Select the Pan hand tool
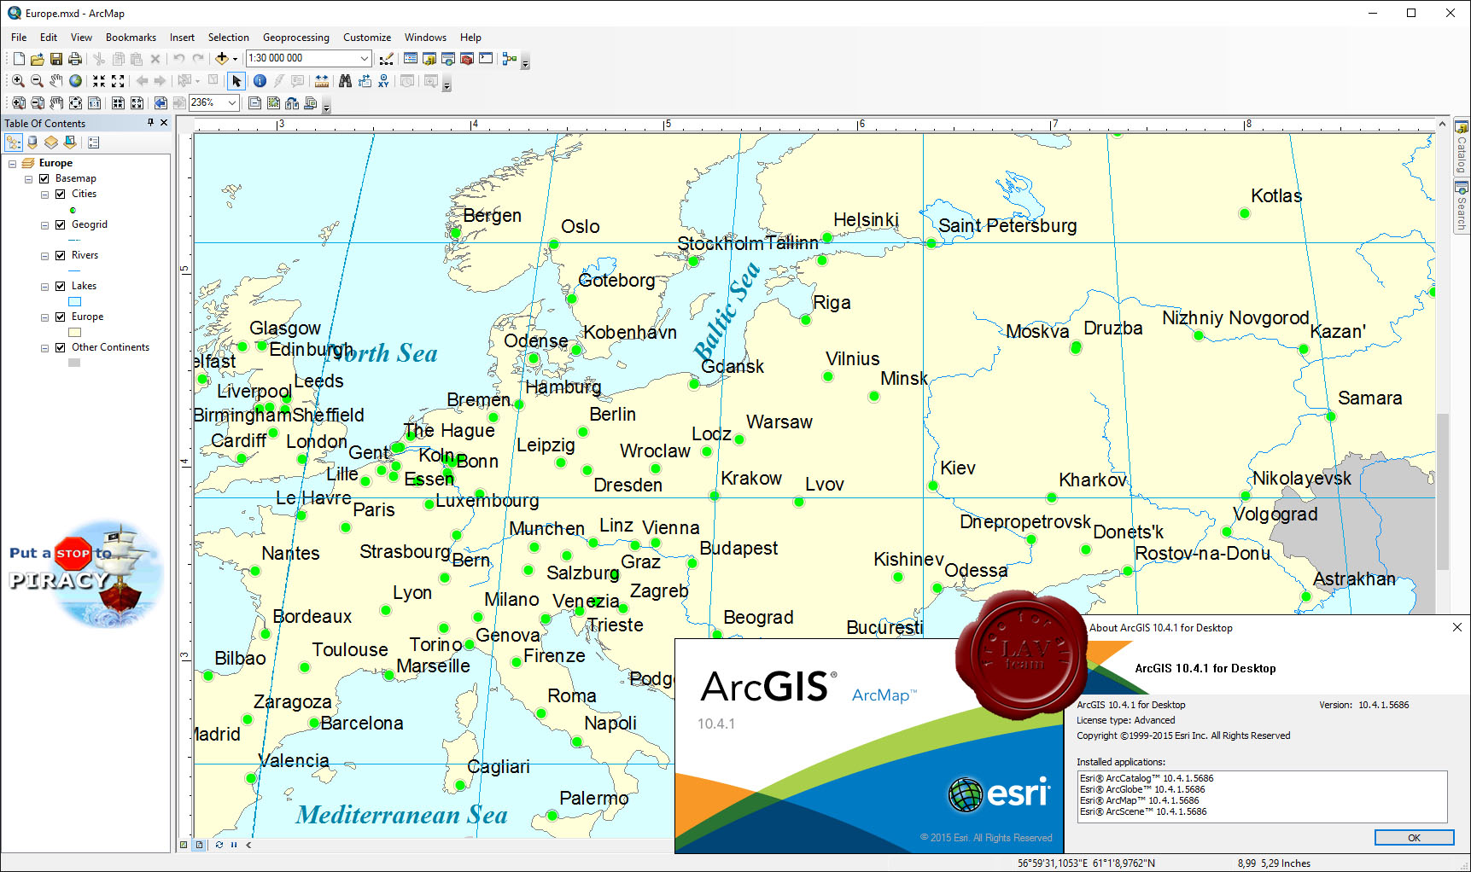 point(56,81)
